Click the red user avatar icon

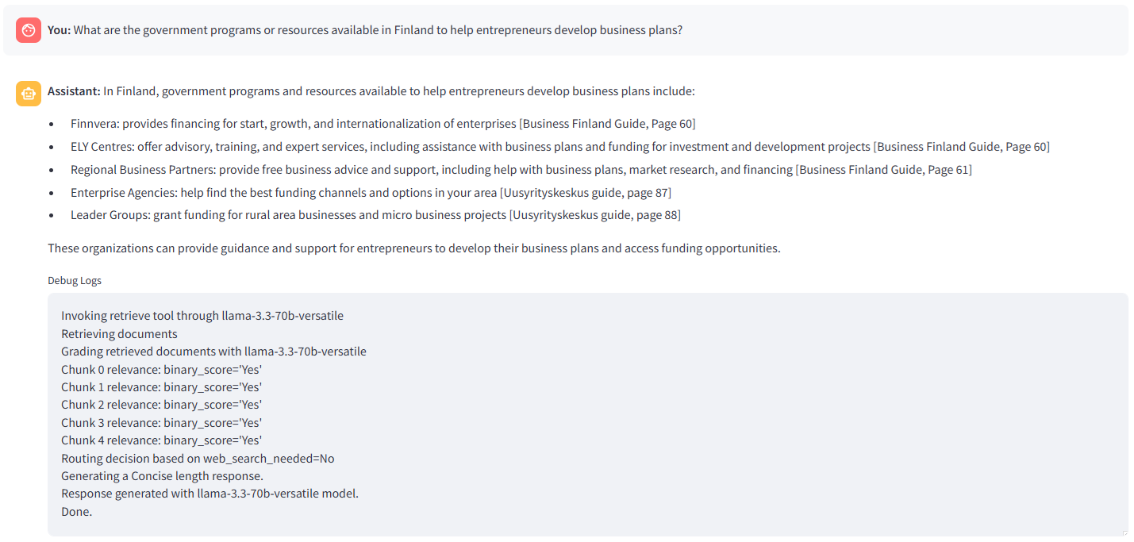click(x=29, y=30)
